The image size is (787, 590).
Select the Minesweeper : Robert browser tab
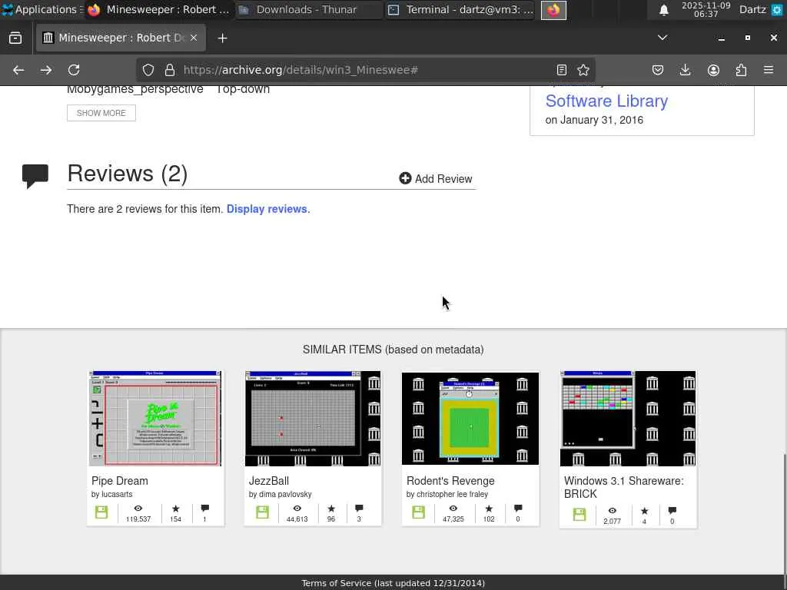pyautogui.click(x=121, y=38)
